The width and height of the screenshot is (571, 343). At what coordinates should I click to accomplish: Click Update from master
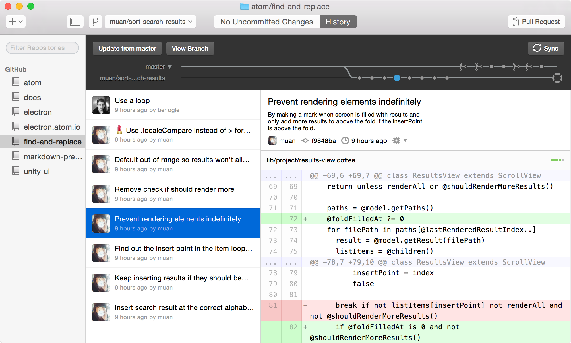click(x=127, y=48)
